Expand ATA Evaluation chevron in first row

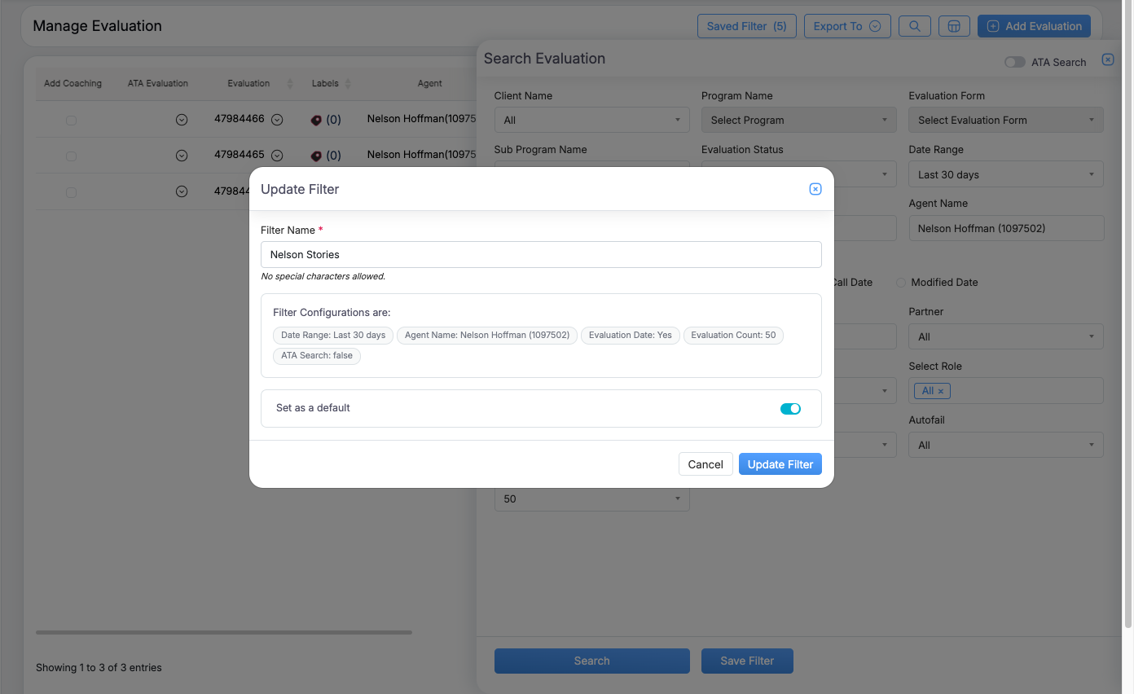pos(182,120)
